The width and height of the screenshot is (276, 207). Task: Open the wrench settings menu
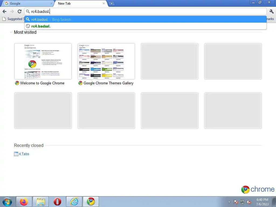pos(271,12)
